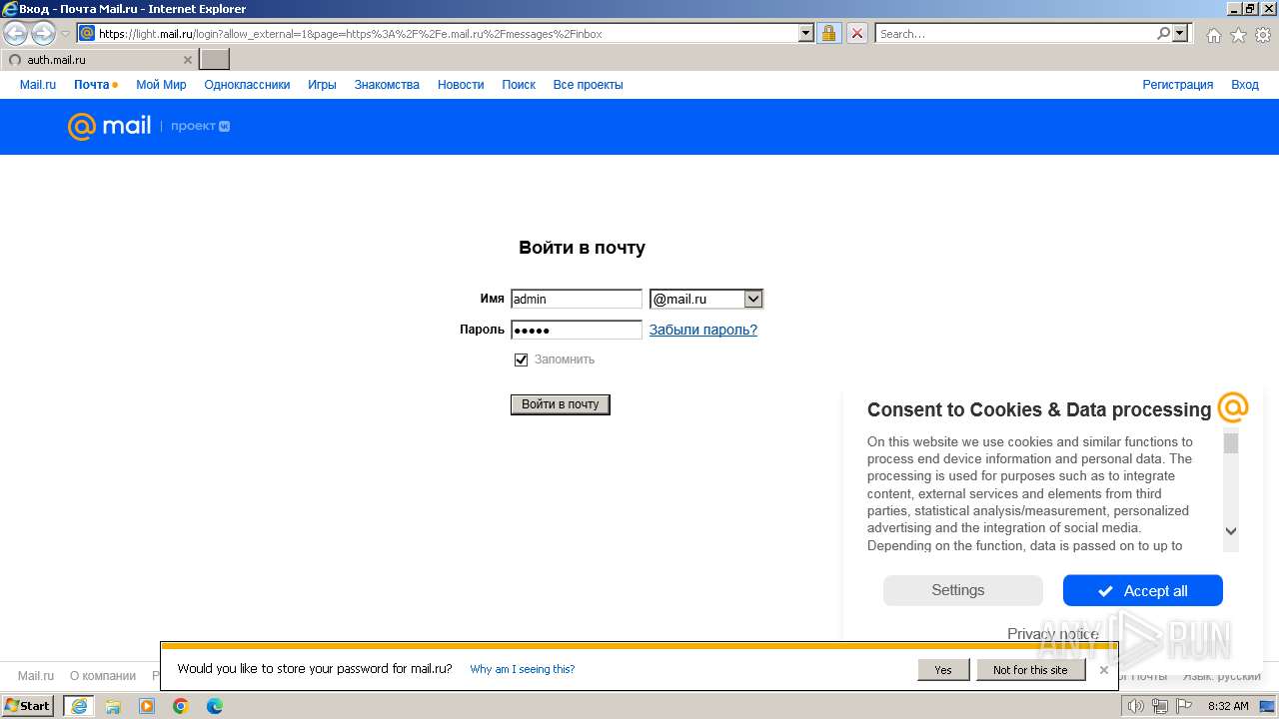Open the Знакомства menu item
1279x719 pixels.
[x=387, y=85]
